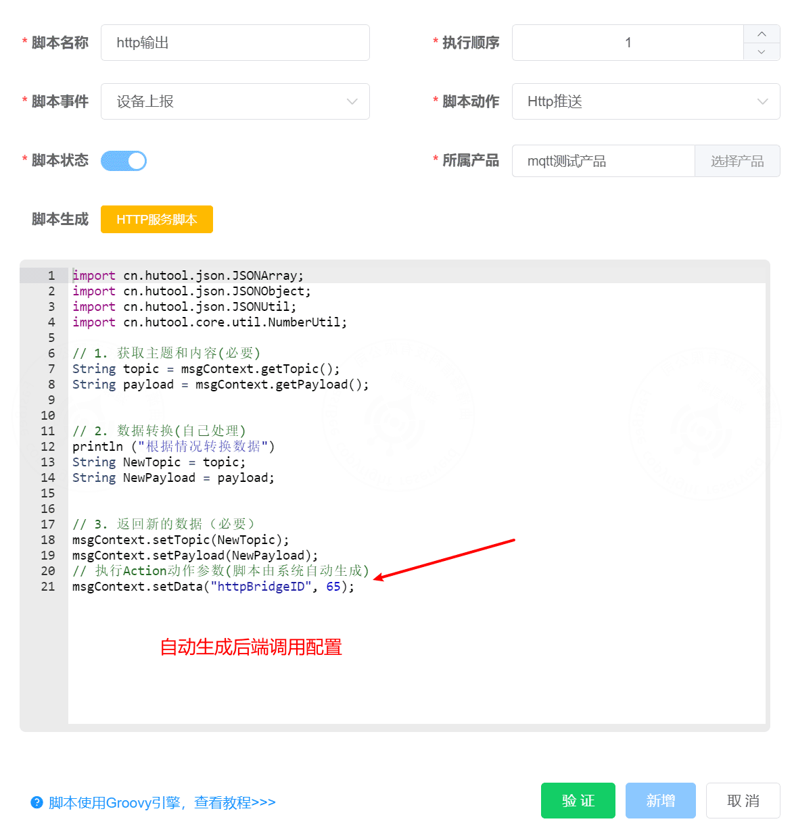The height and width of the screenshot is (832, 794).
Task: Click the setTopic(NewTopic) line
Action: (181, 540)
